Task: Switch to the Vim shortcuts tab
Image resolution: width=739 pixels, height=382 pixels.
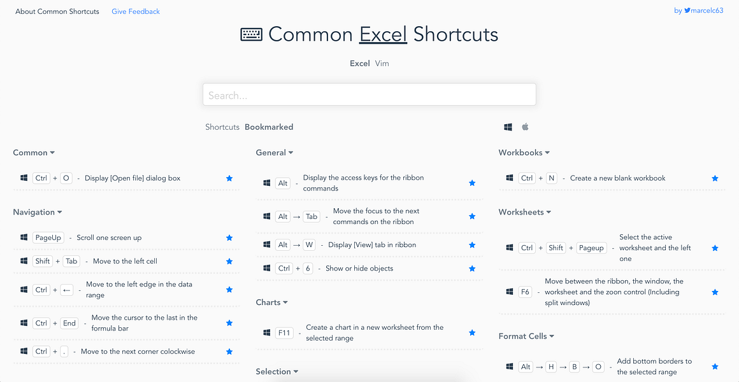Action: coord(382,63)
